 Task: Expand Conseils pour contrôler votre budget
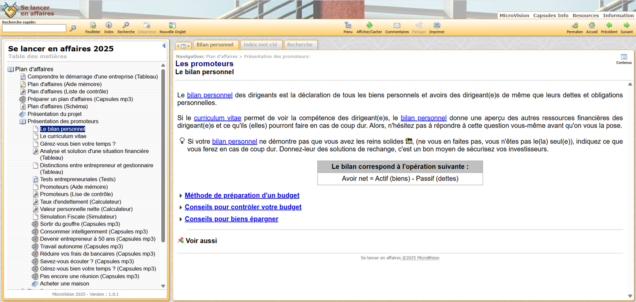243,207
